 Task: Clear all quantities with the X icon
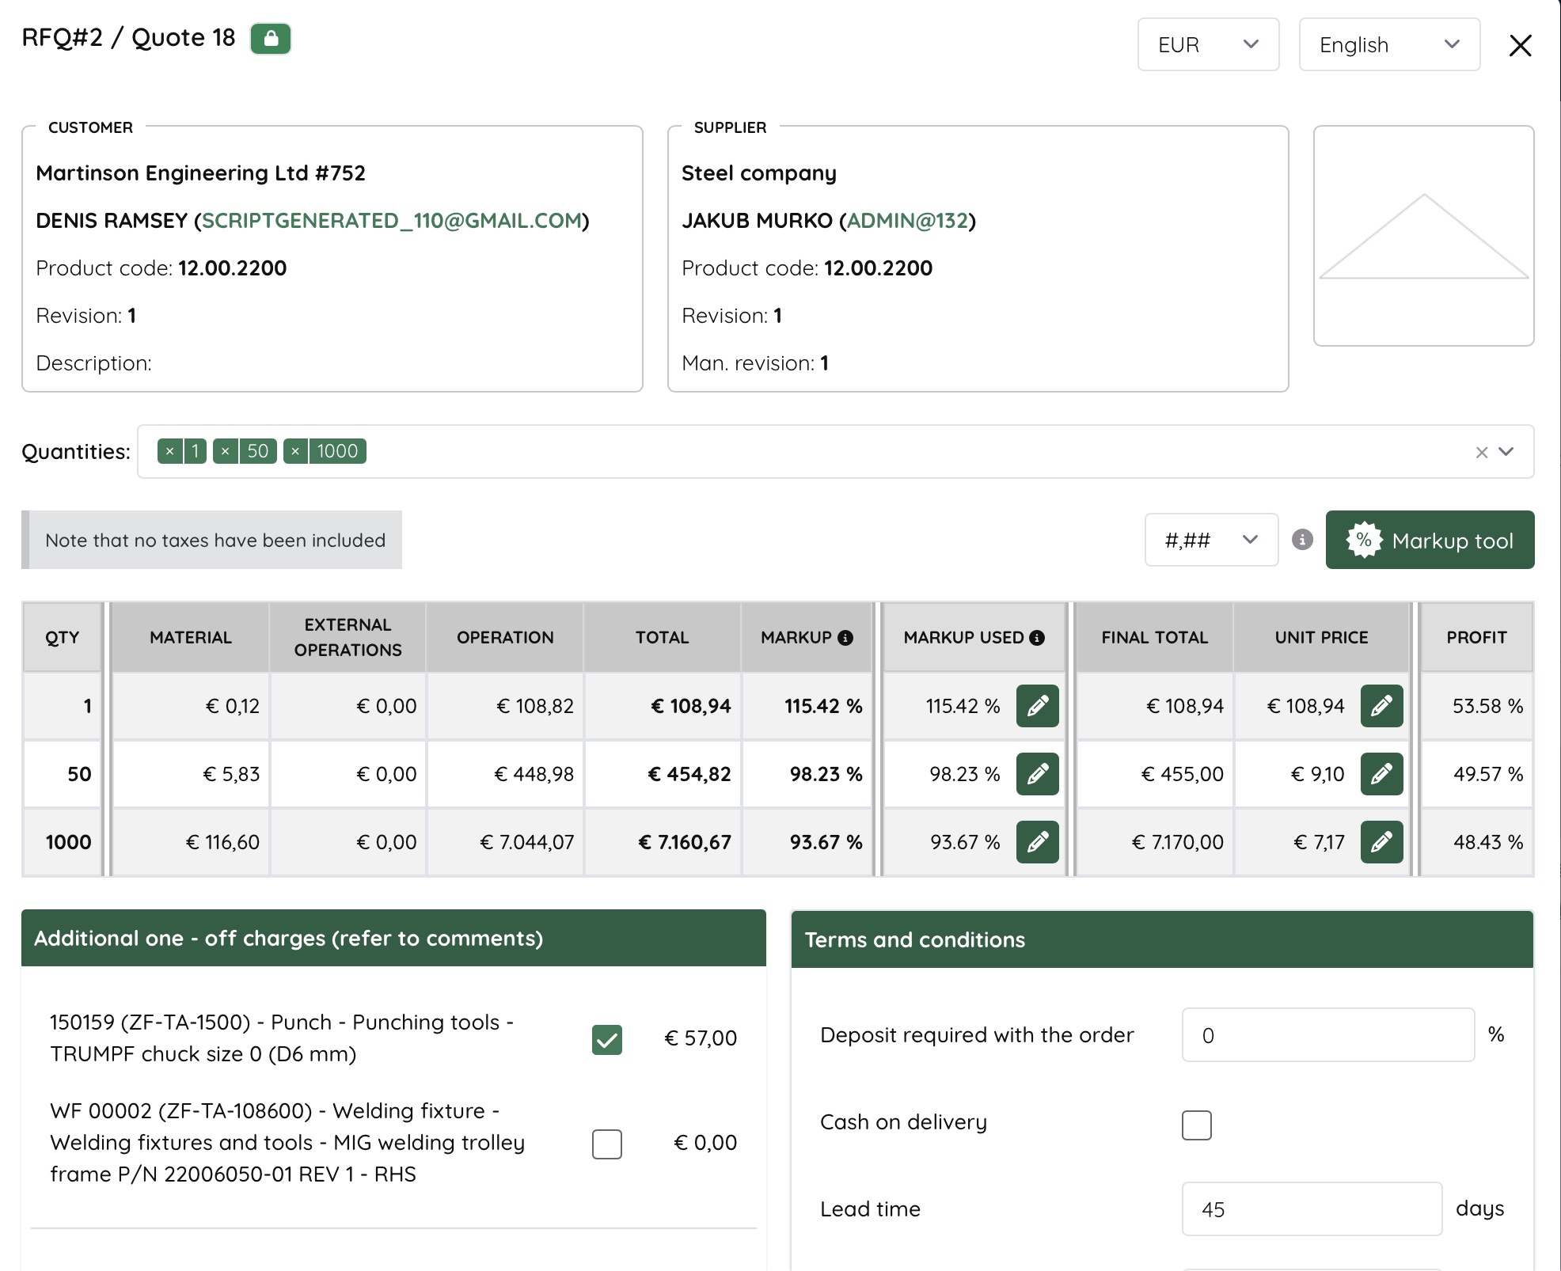(1481, 452)
